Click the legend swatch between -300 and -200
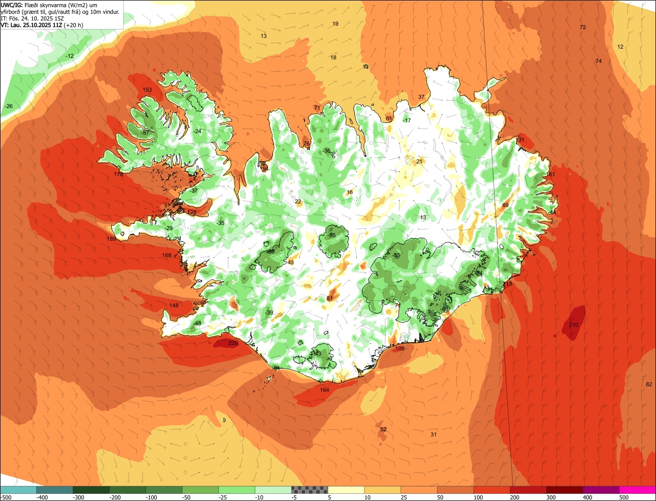 91,490
